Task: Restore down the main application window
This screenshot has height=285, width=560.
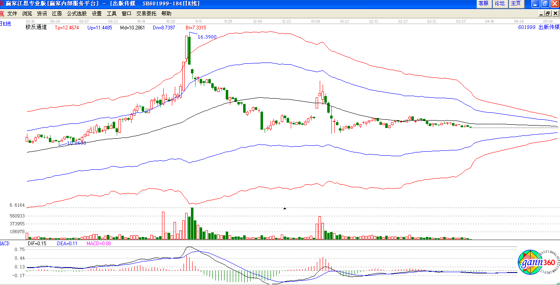Action: click(x=545, y=4)
